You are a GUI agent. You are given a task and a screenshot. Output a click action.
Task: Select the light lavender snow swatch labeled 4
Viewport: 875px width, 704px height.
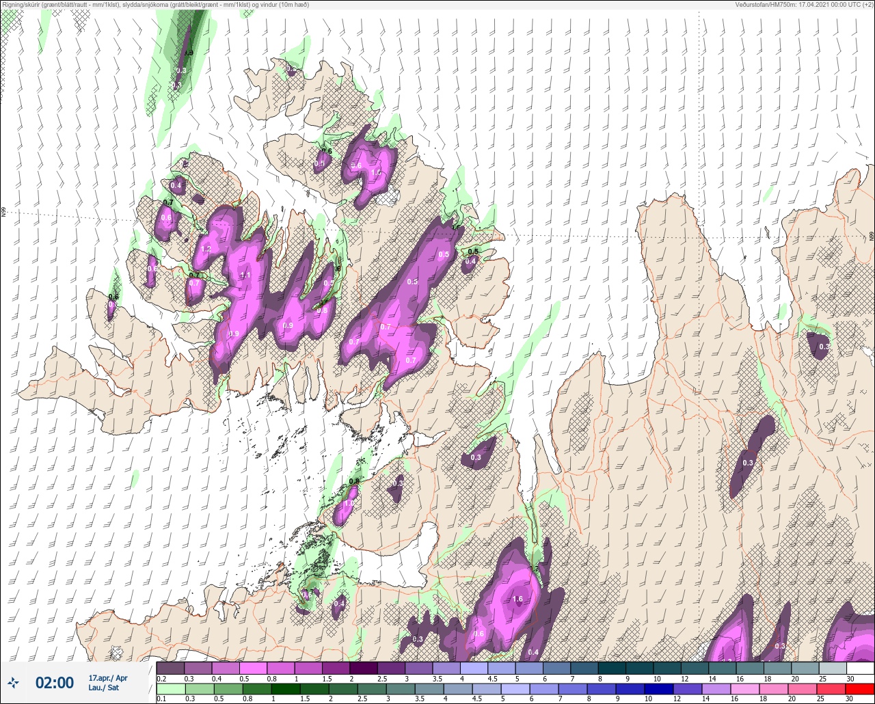pos(474,668)
